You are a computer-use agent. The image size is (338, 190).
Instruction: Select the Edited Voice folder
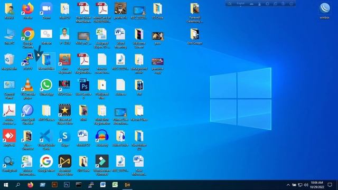(120, 138)
